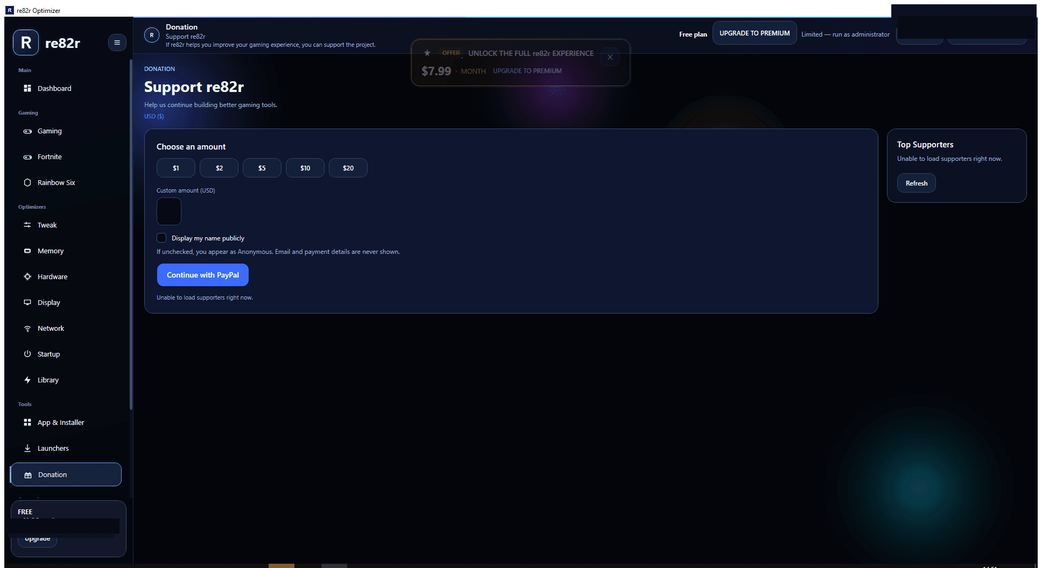Open Network label in sidebar
This screenshot has width=1042, height=568.
[x=51, y=328]
